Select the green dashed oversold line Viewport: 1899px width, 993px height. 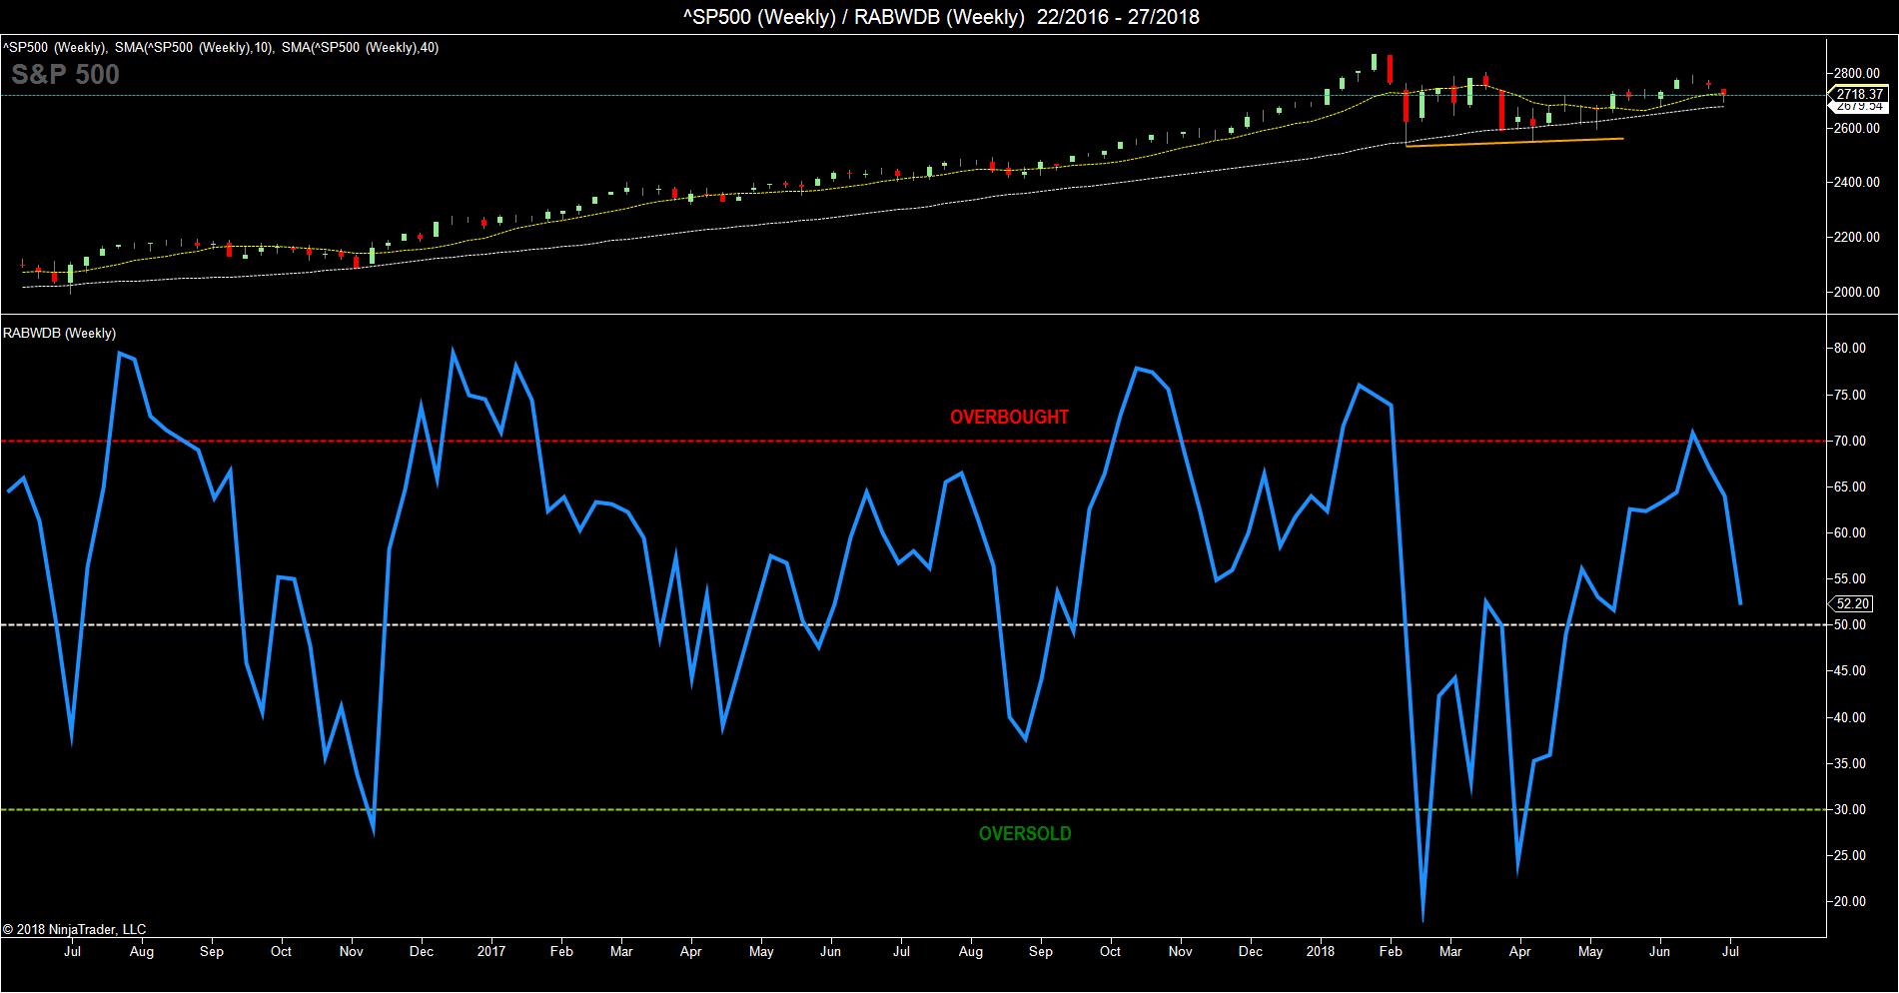click(x=913, y=809)
